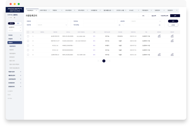Run search with the 검색 button
This screenshot has width=192, height=128.
(x=173, y=21)
